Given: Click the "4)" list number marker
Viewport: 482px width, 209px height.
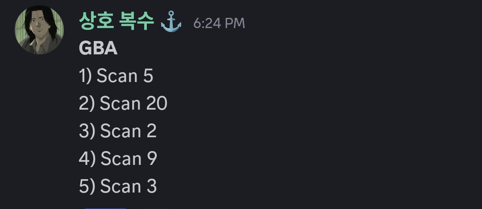Looking at the screenshot, I should pyautogui.click(x=87, y=159).
